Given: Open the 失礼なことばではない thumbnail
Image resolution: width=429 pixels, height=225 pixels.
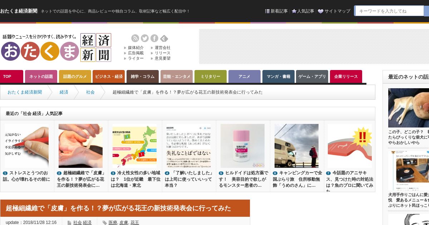Looking at the screenshot, I should (x=189, y=146).
